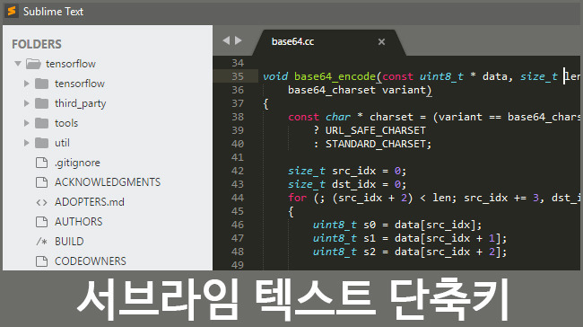Viewport: 583px width, 327px height.
Task: Select the tools folder label
Action: coord(66,123)
